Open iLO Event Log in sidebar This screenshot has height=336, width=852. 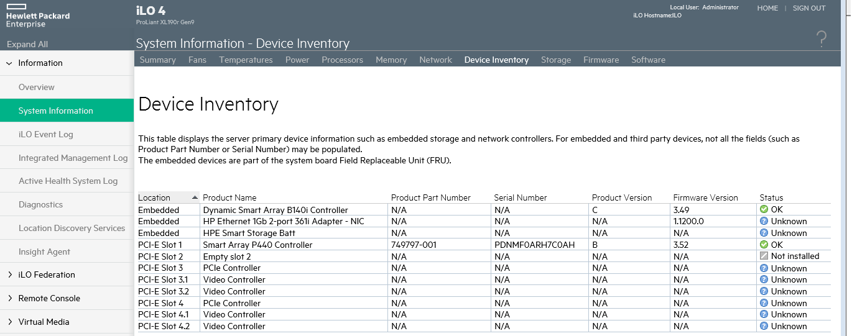[x=46, y=134]
